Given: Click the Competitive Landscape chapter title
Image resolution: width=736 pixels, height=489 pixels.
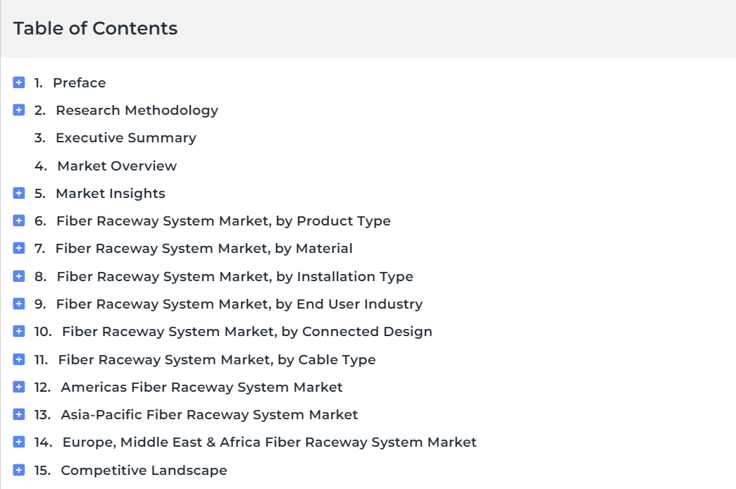Looking at the screenshot, I should [x=144, y=470].
